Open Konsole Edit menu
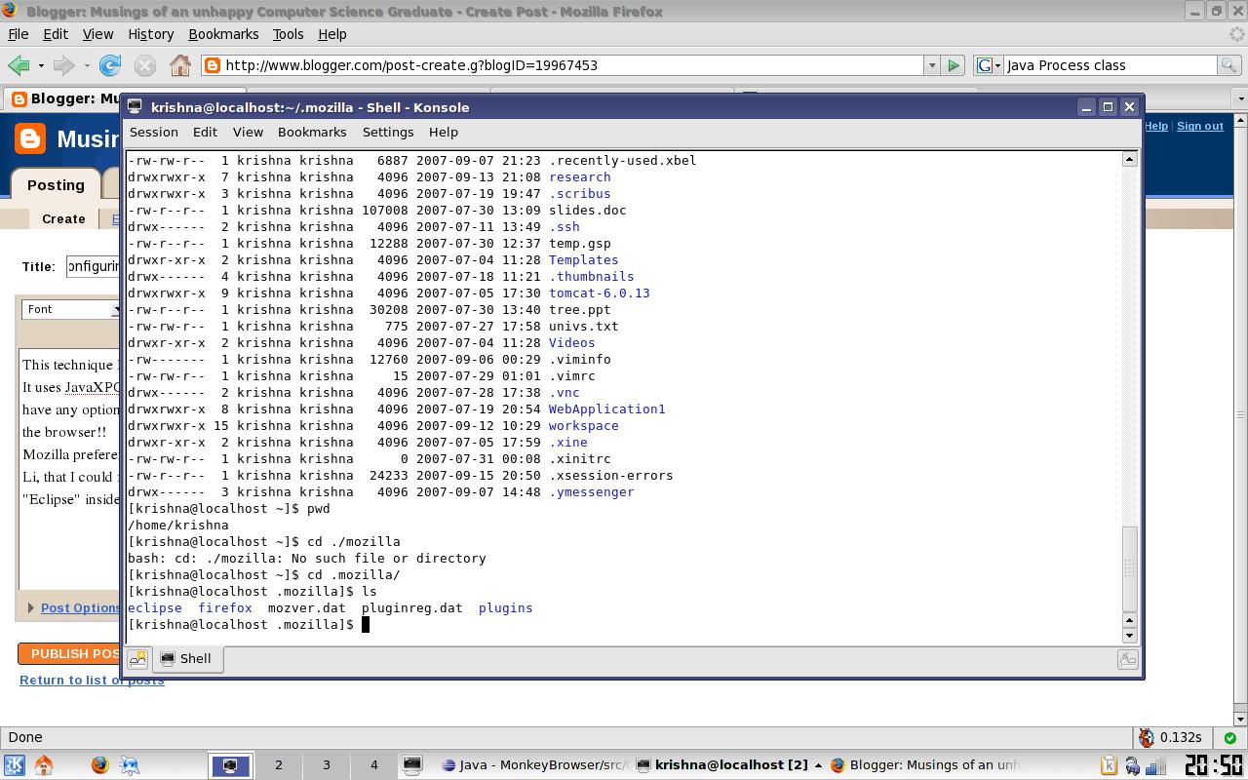Screen dimensions: 1248x780 coord(205,132)
